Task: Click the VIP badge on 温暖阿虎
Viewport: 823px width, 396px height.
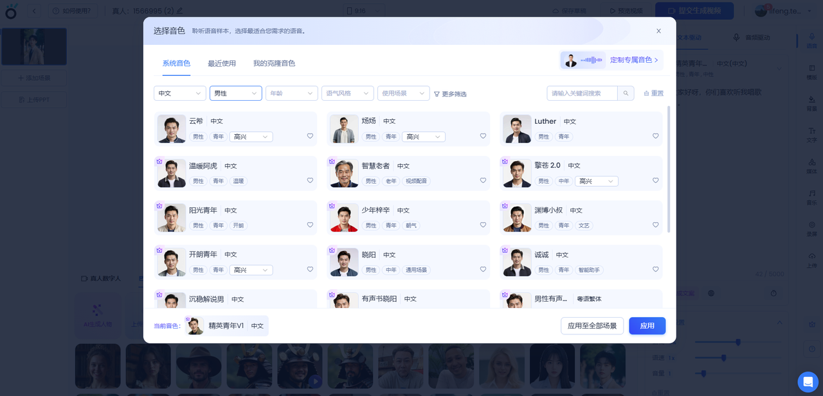Action: (159, 162)
